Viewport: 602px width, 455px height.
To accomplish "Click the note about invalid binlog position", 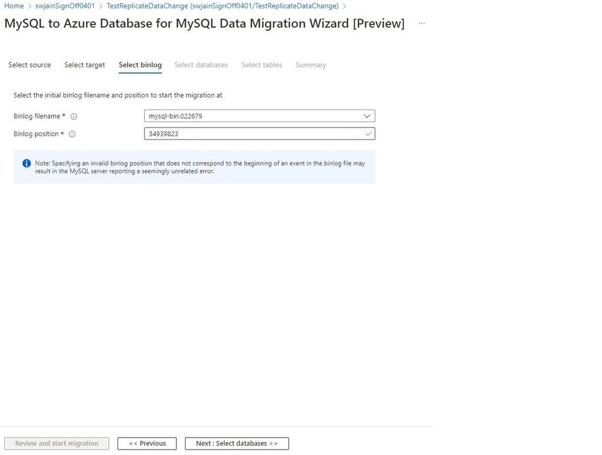I will pos(199,167).
